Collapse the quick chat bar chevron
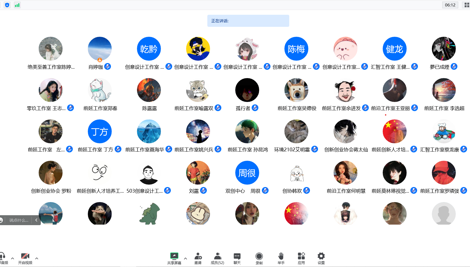Screen dimensions: 470x267 pyautogui.click(x=36, y=220)
